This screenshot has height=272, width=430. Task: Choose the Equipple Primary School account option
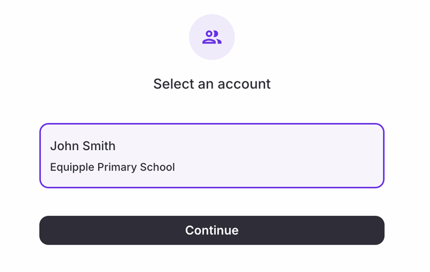(x=212, y=156)
